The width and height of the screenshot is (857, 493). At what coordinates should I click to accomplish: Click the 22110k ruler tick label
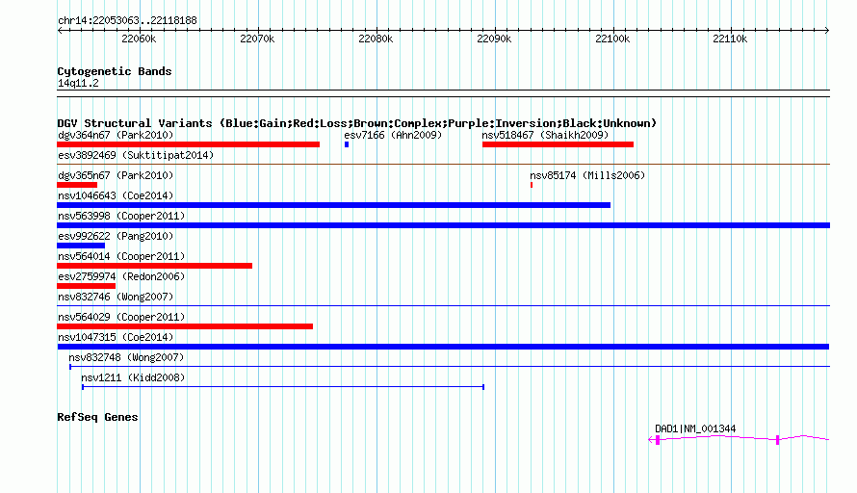(x=730, y=39)
